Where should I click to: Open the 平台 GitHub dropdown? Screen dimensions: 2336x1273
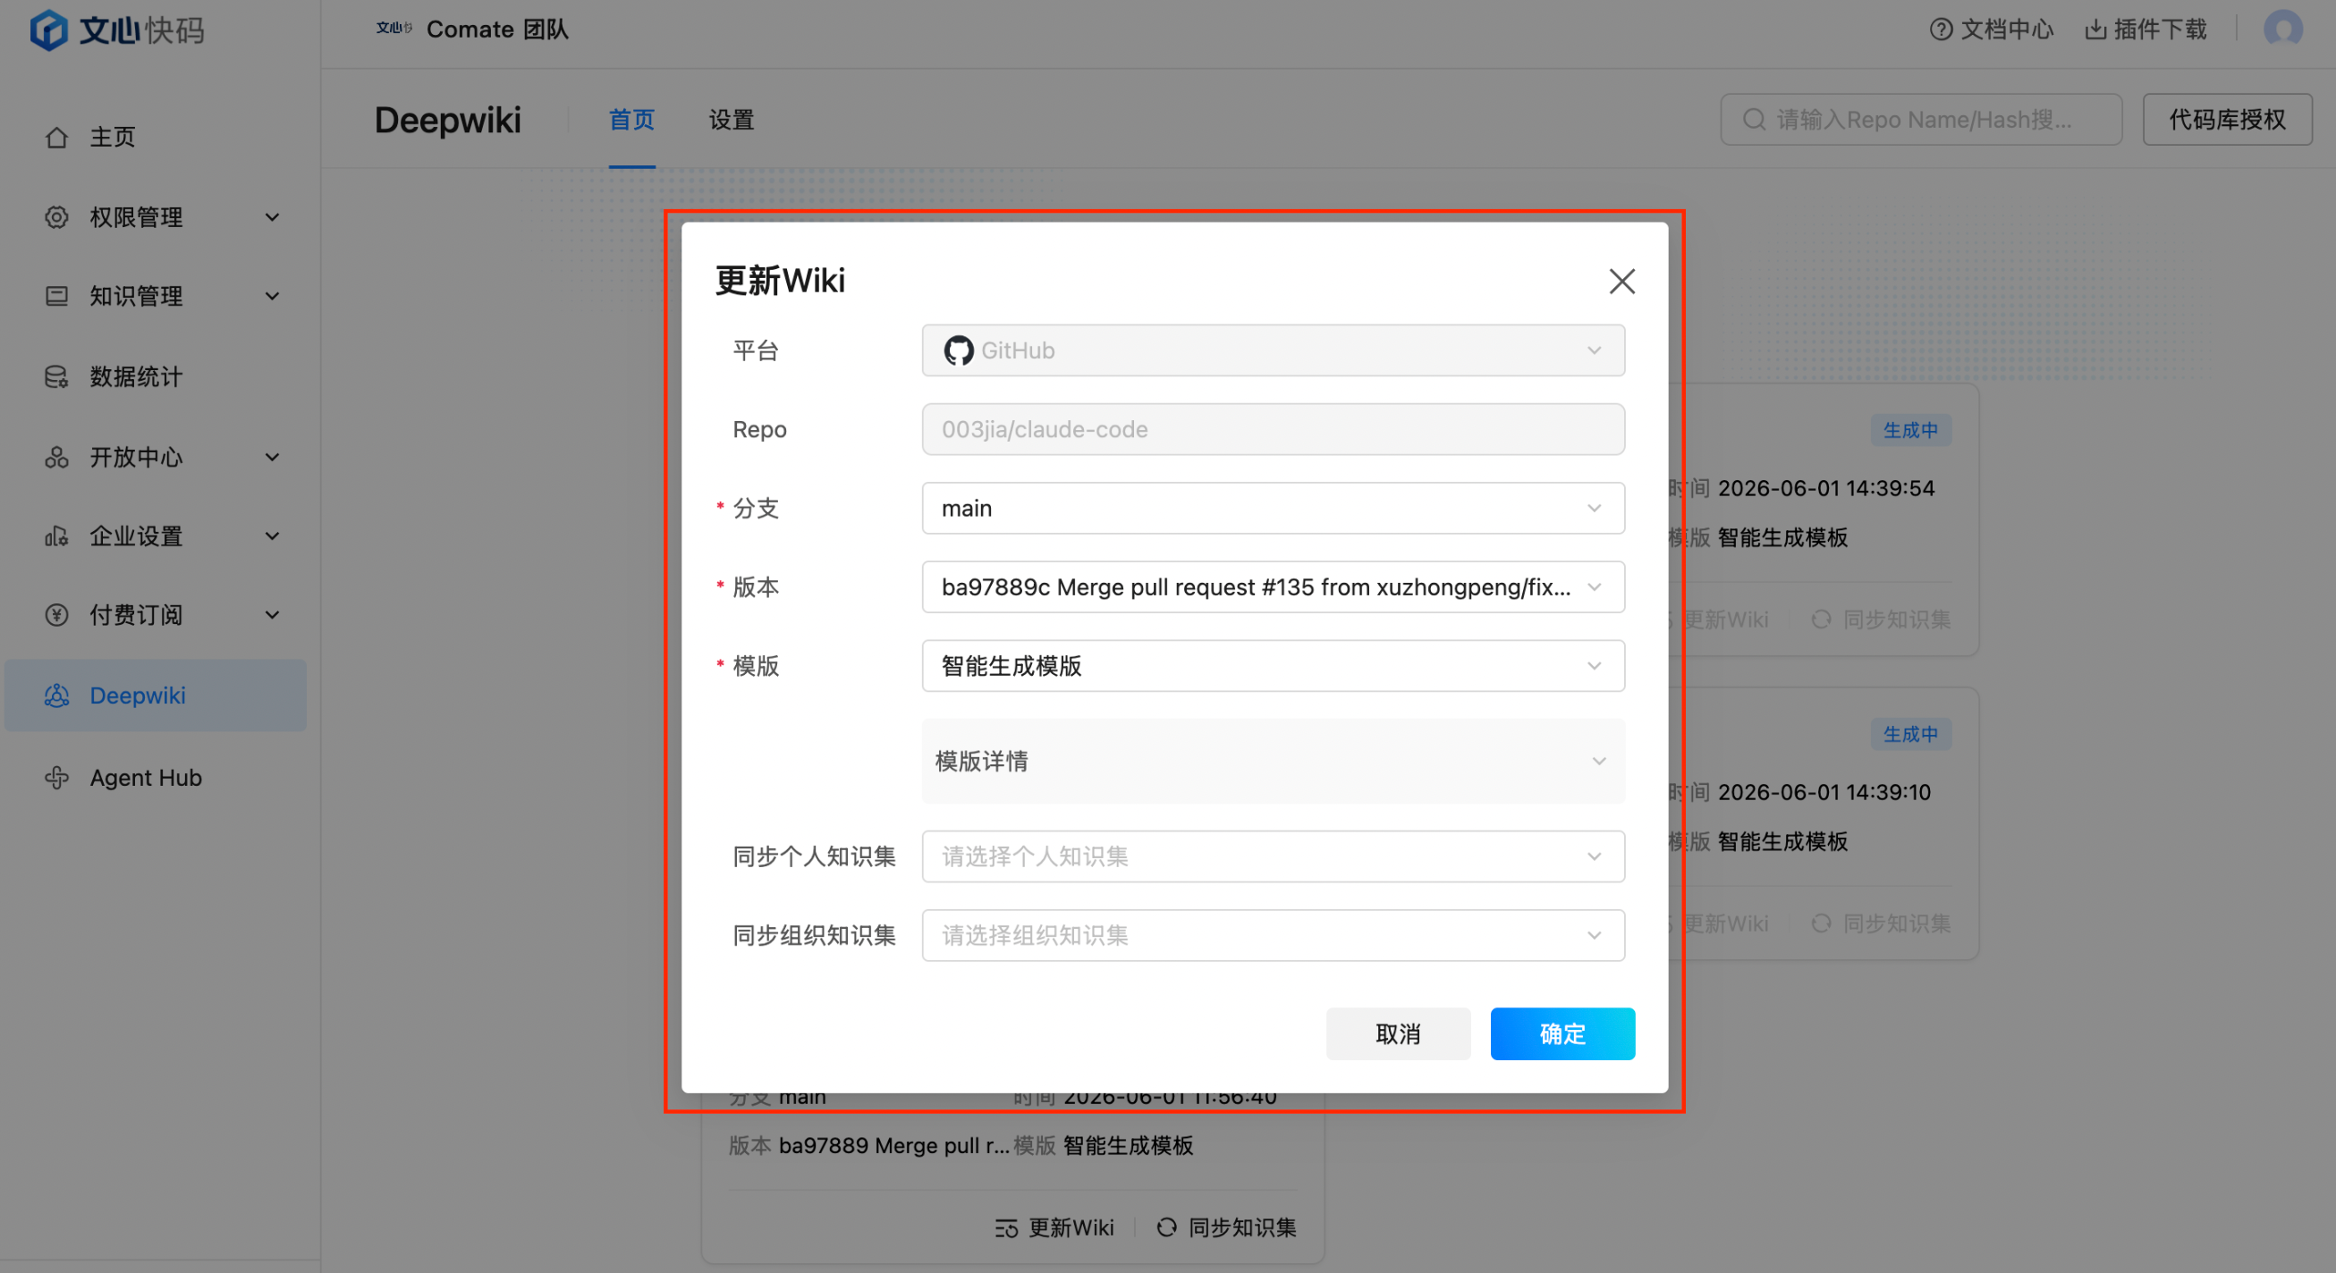pos(1274,350)
